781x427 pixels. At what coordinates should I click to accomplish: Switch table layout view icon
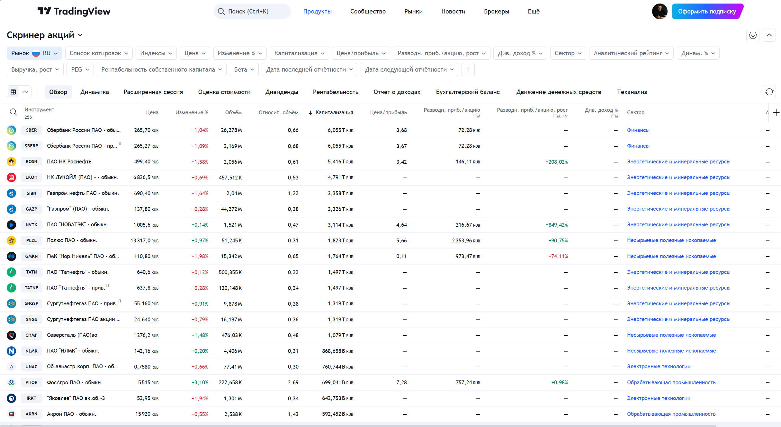13,92
